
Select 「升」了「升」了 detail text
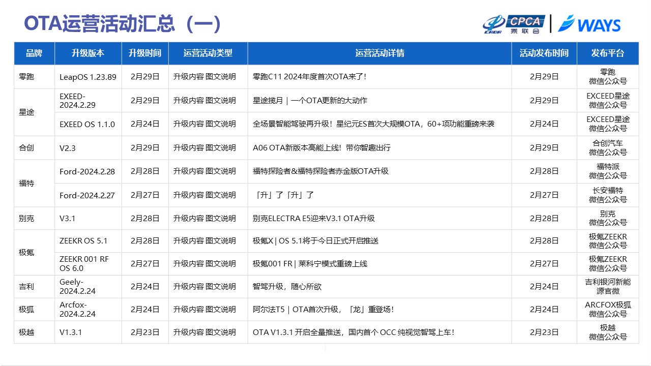pos(283,195)
